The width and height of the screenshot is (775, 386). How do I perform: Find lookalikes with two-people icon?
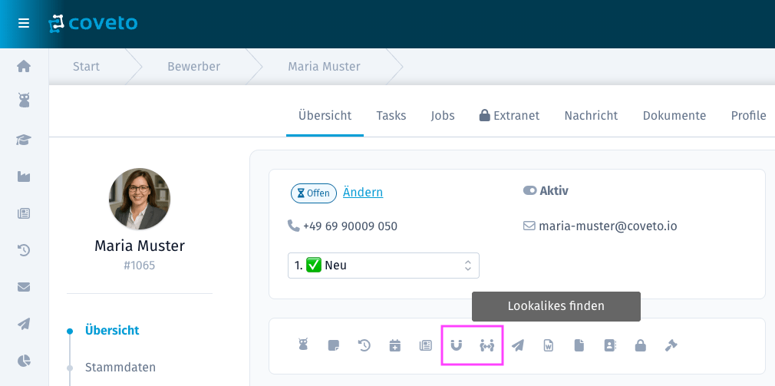coord(486,345)
